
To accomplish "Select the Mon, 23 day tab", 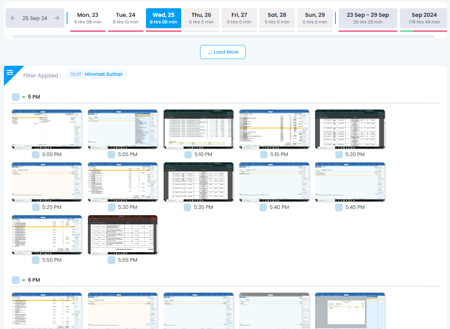I will (x=87, y=18).
